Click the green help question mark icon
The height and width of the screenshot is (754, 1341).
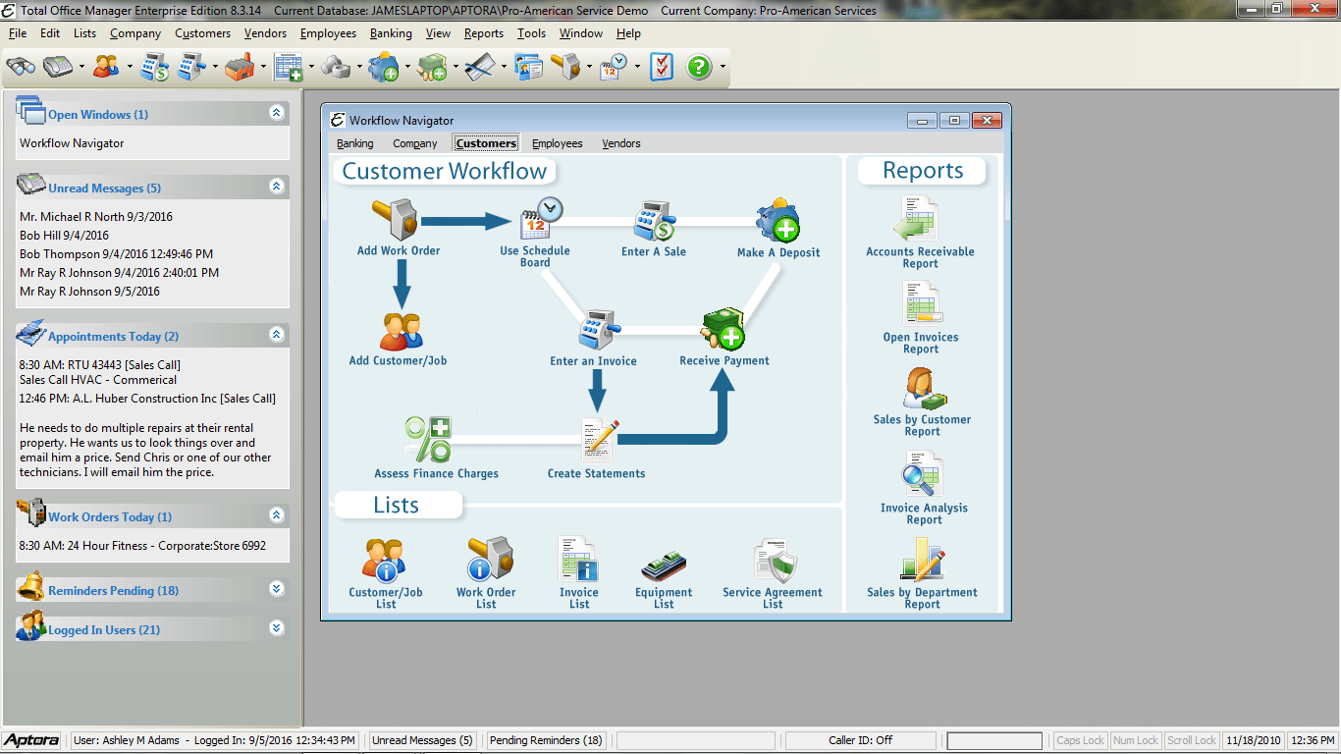coord(699,67)
